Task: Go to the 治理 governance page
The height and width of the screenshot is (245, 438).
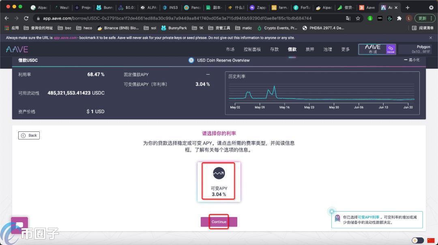Action: [x=328, y=49]
